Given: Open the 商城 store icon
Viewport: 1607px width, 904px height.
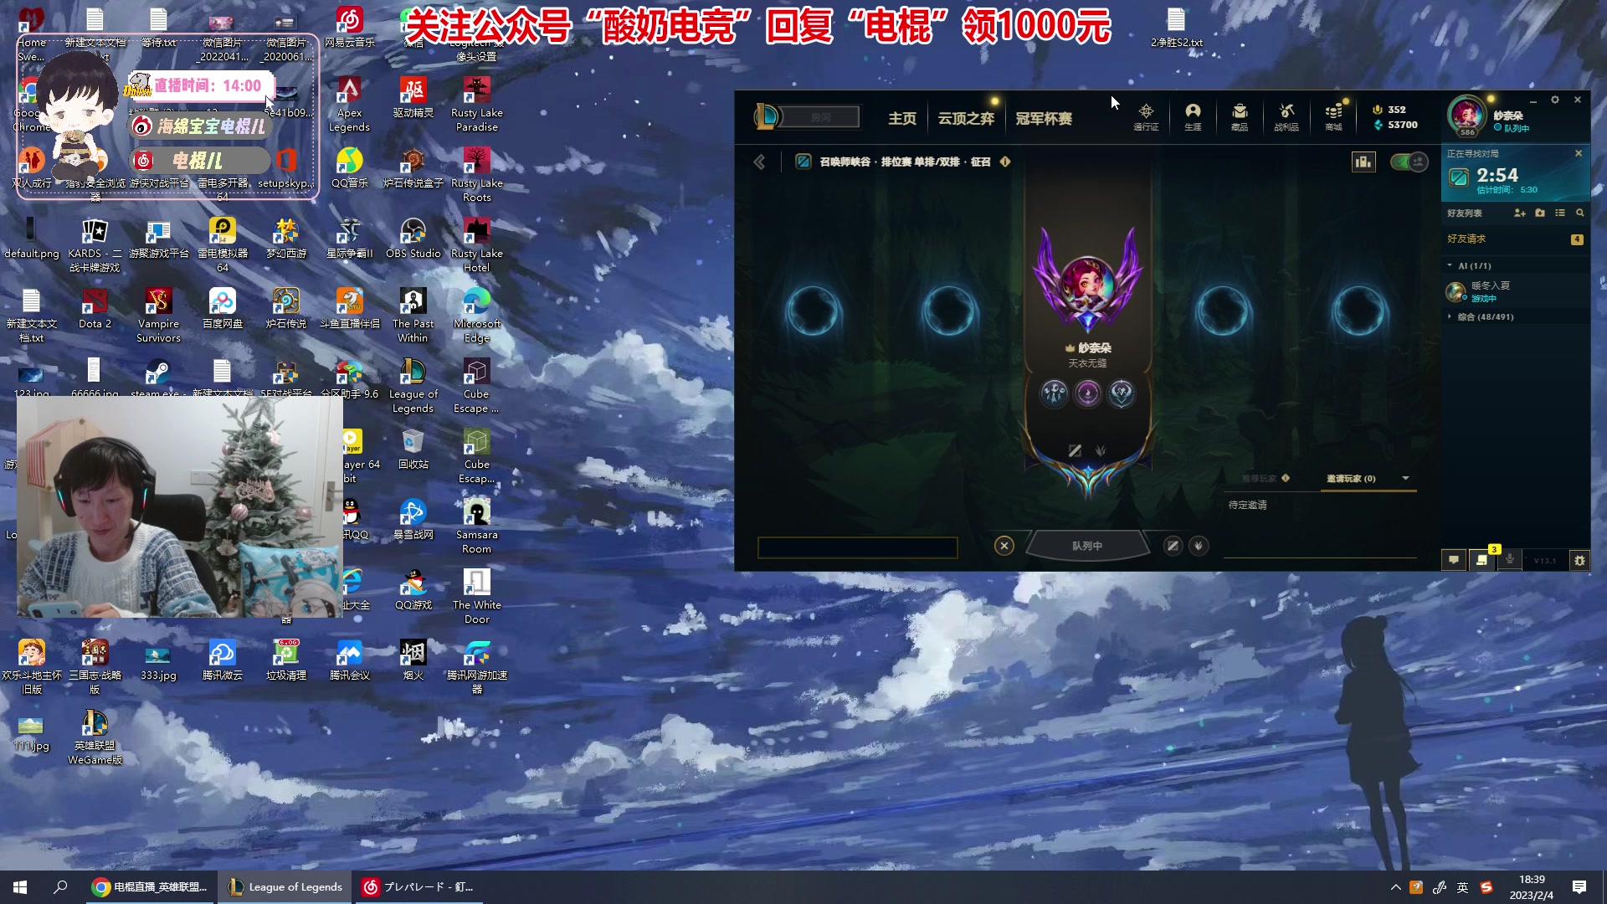Looking at the screenshot, I should [x=1333, y=116].
